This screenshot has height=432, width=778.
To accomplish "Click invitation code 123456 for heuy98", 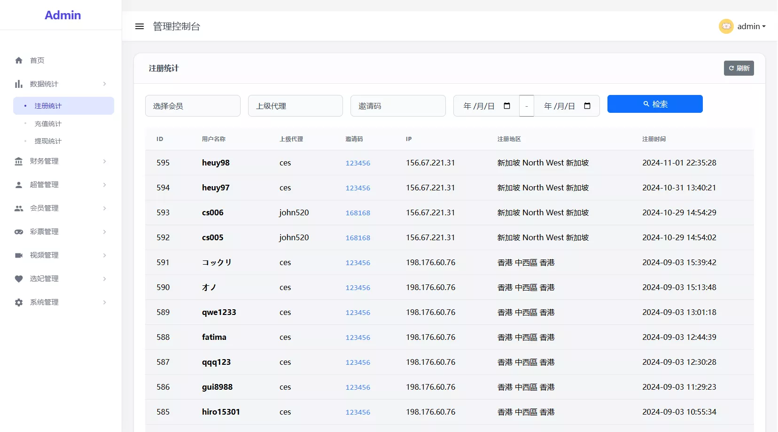I will click(x=358, y=163).
